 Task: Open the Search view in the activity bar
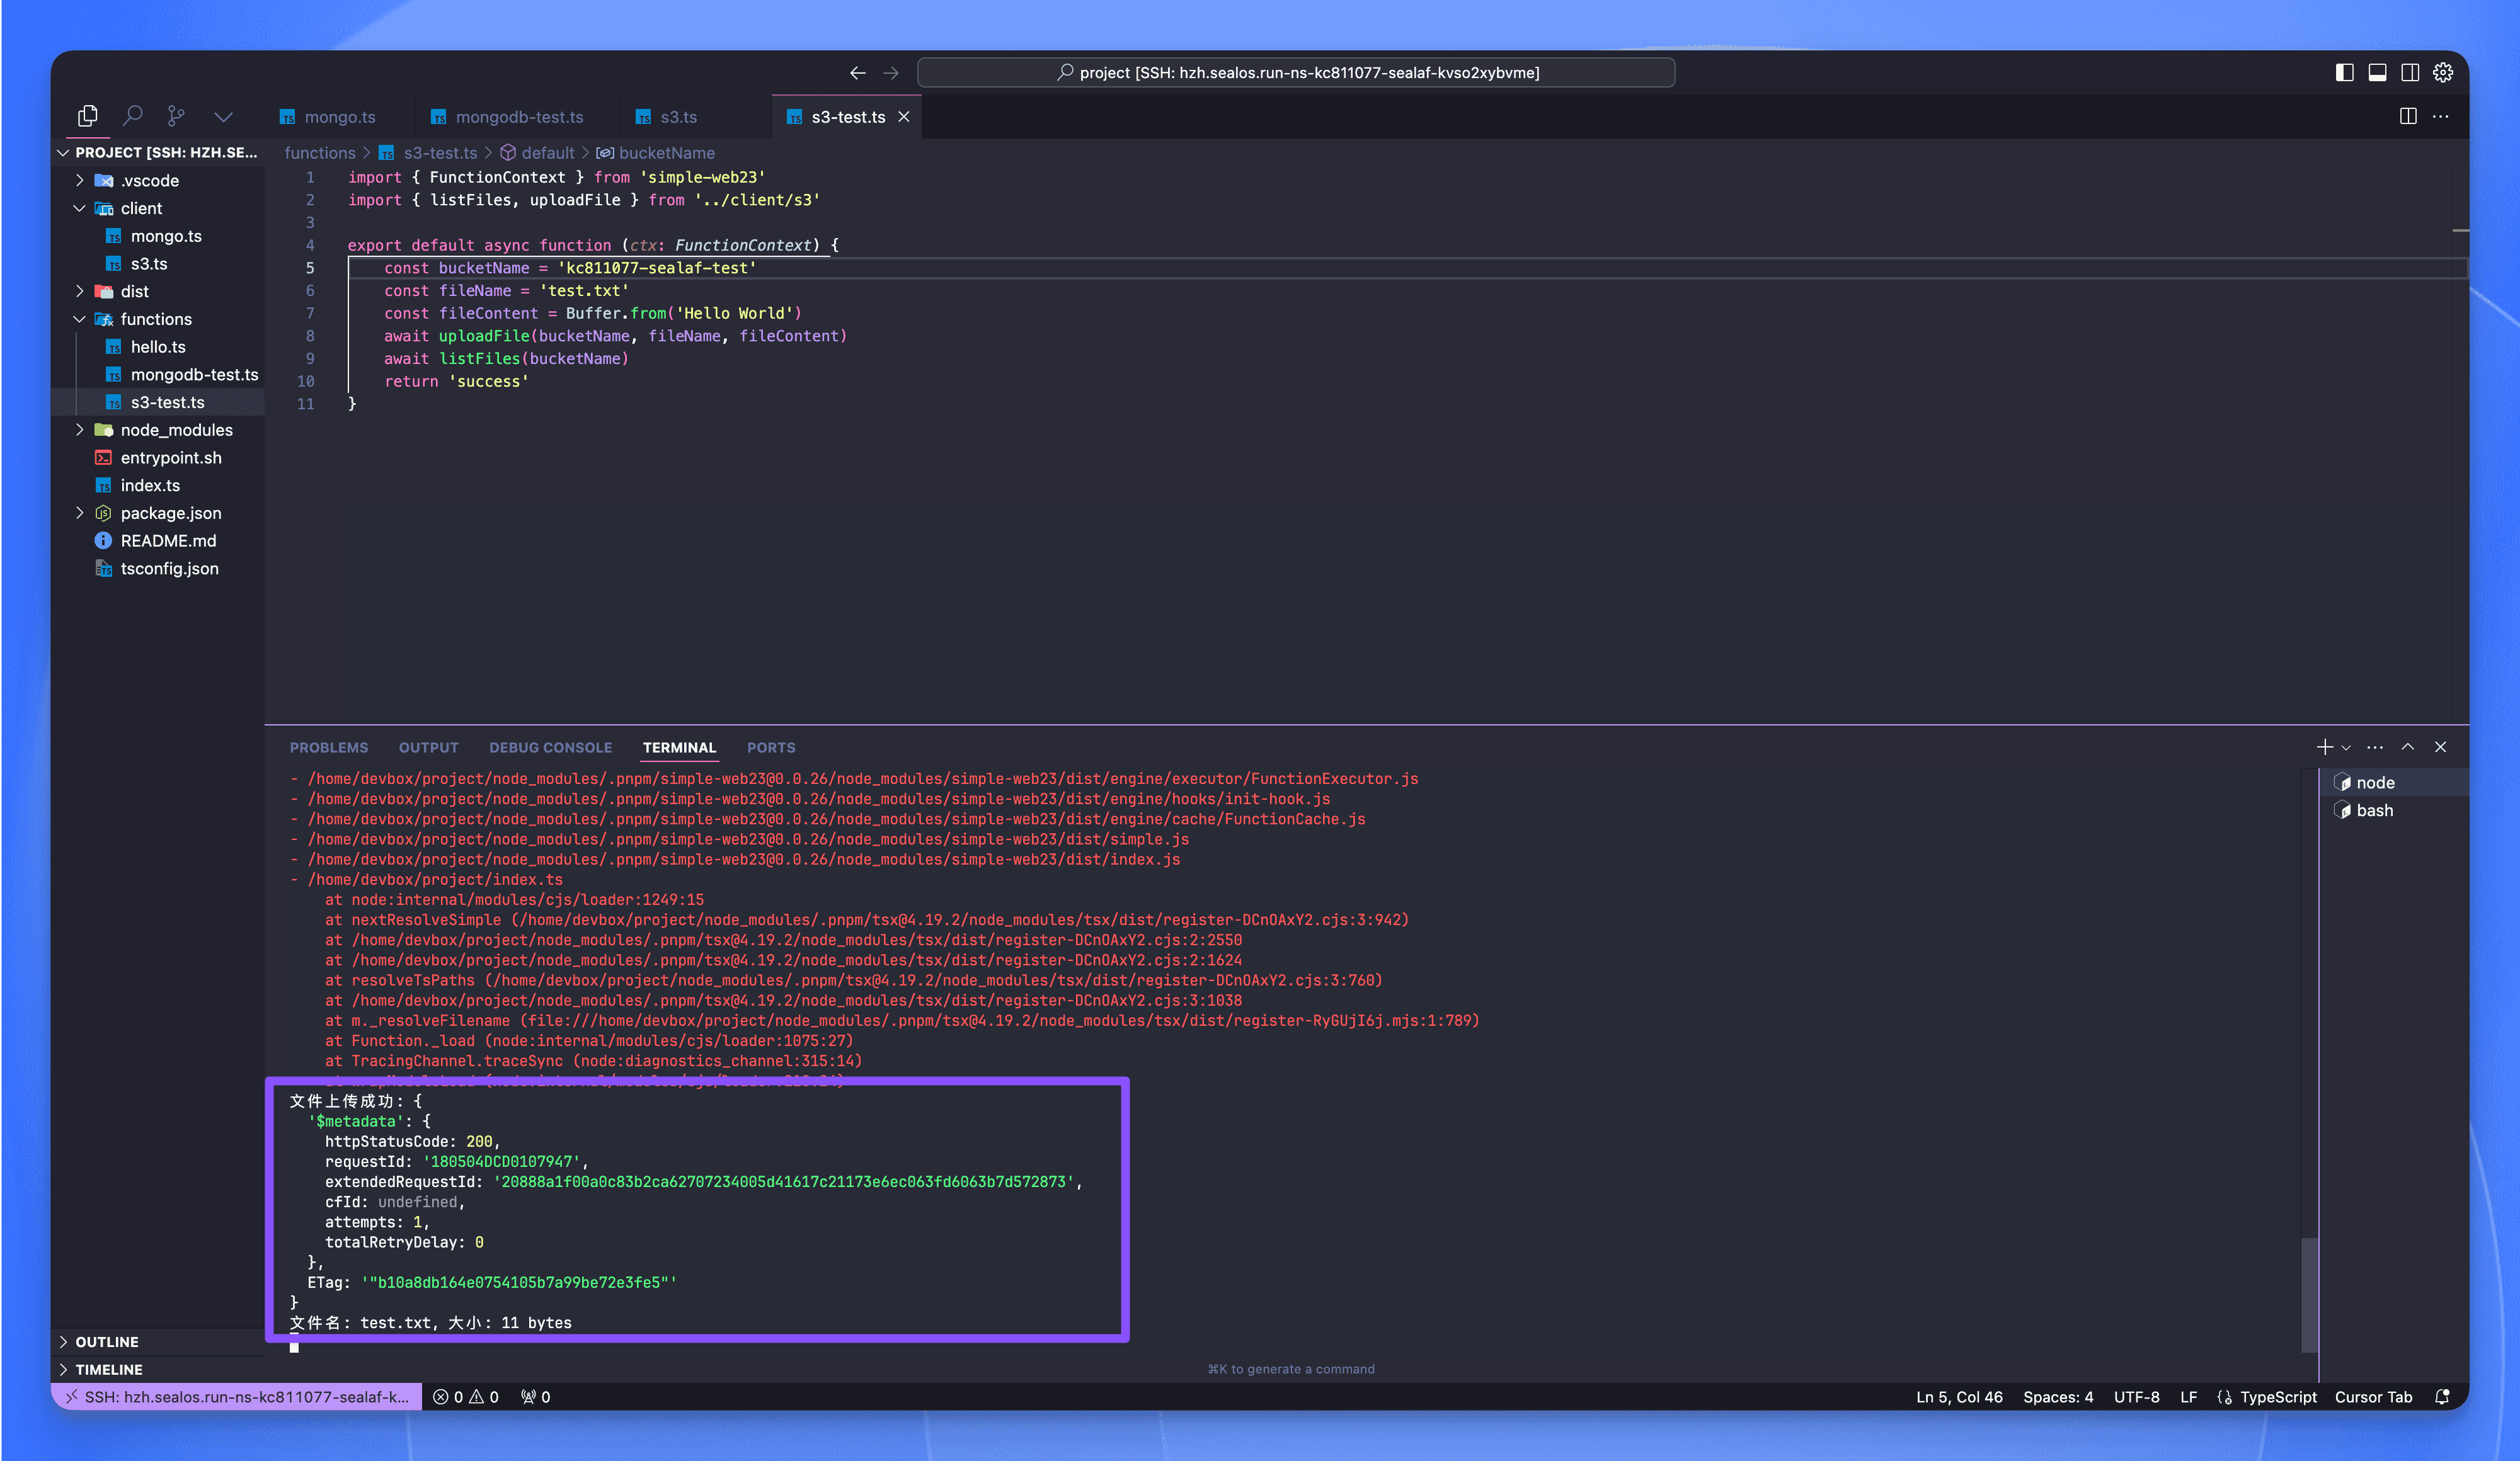(x=133, y=115)
